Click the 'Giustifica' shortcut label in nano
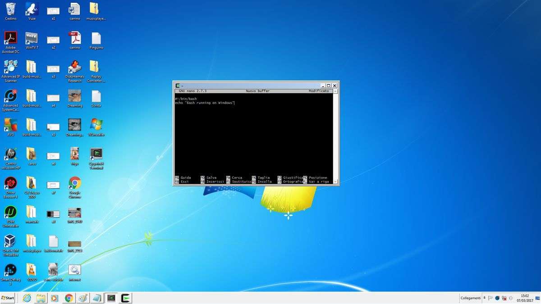 click(293, 177)
